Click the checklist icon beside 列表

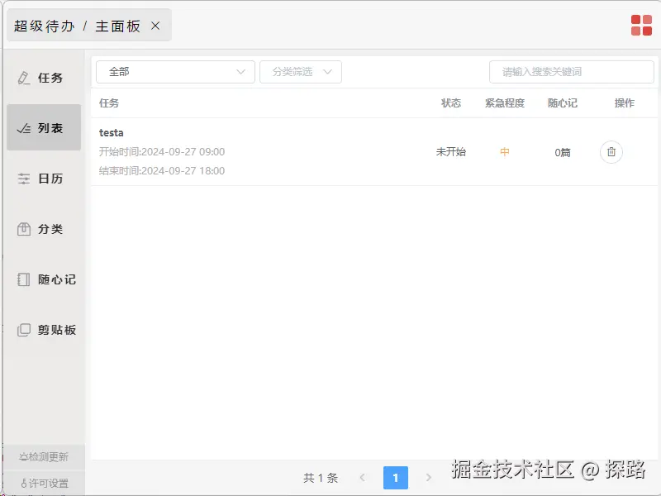[24, 128]
